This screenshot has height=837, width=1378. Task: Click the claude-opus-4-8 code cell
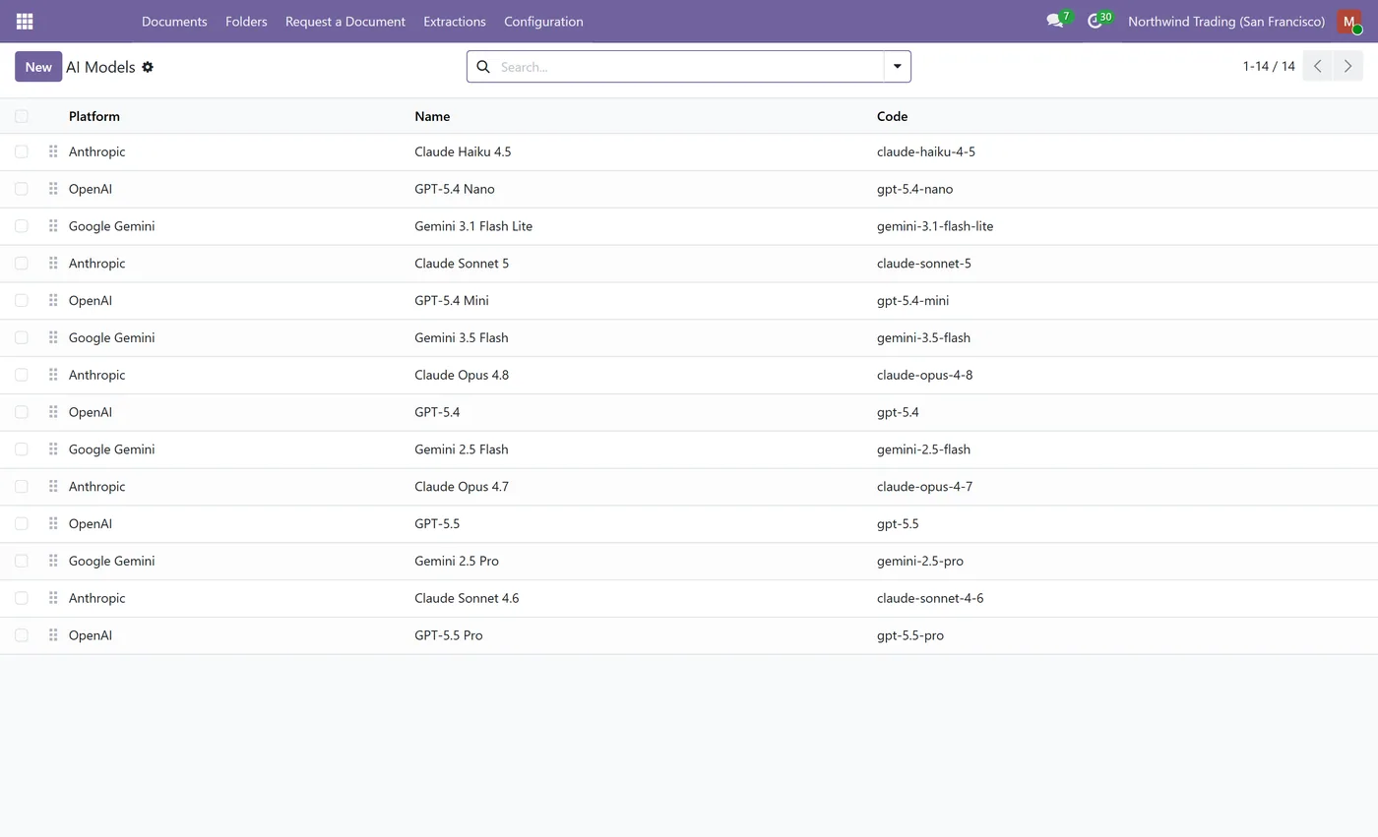pos(925,375)
